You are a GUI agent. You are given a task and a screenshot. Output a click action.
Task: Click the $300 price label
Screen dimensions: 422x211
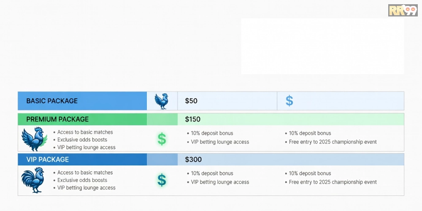193,160
